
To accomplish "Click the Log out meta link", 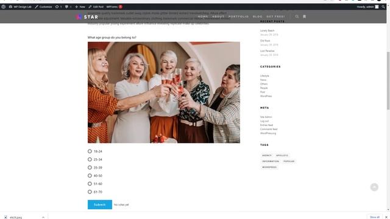I will 264,121.
